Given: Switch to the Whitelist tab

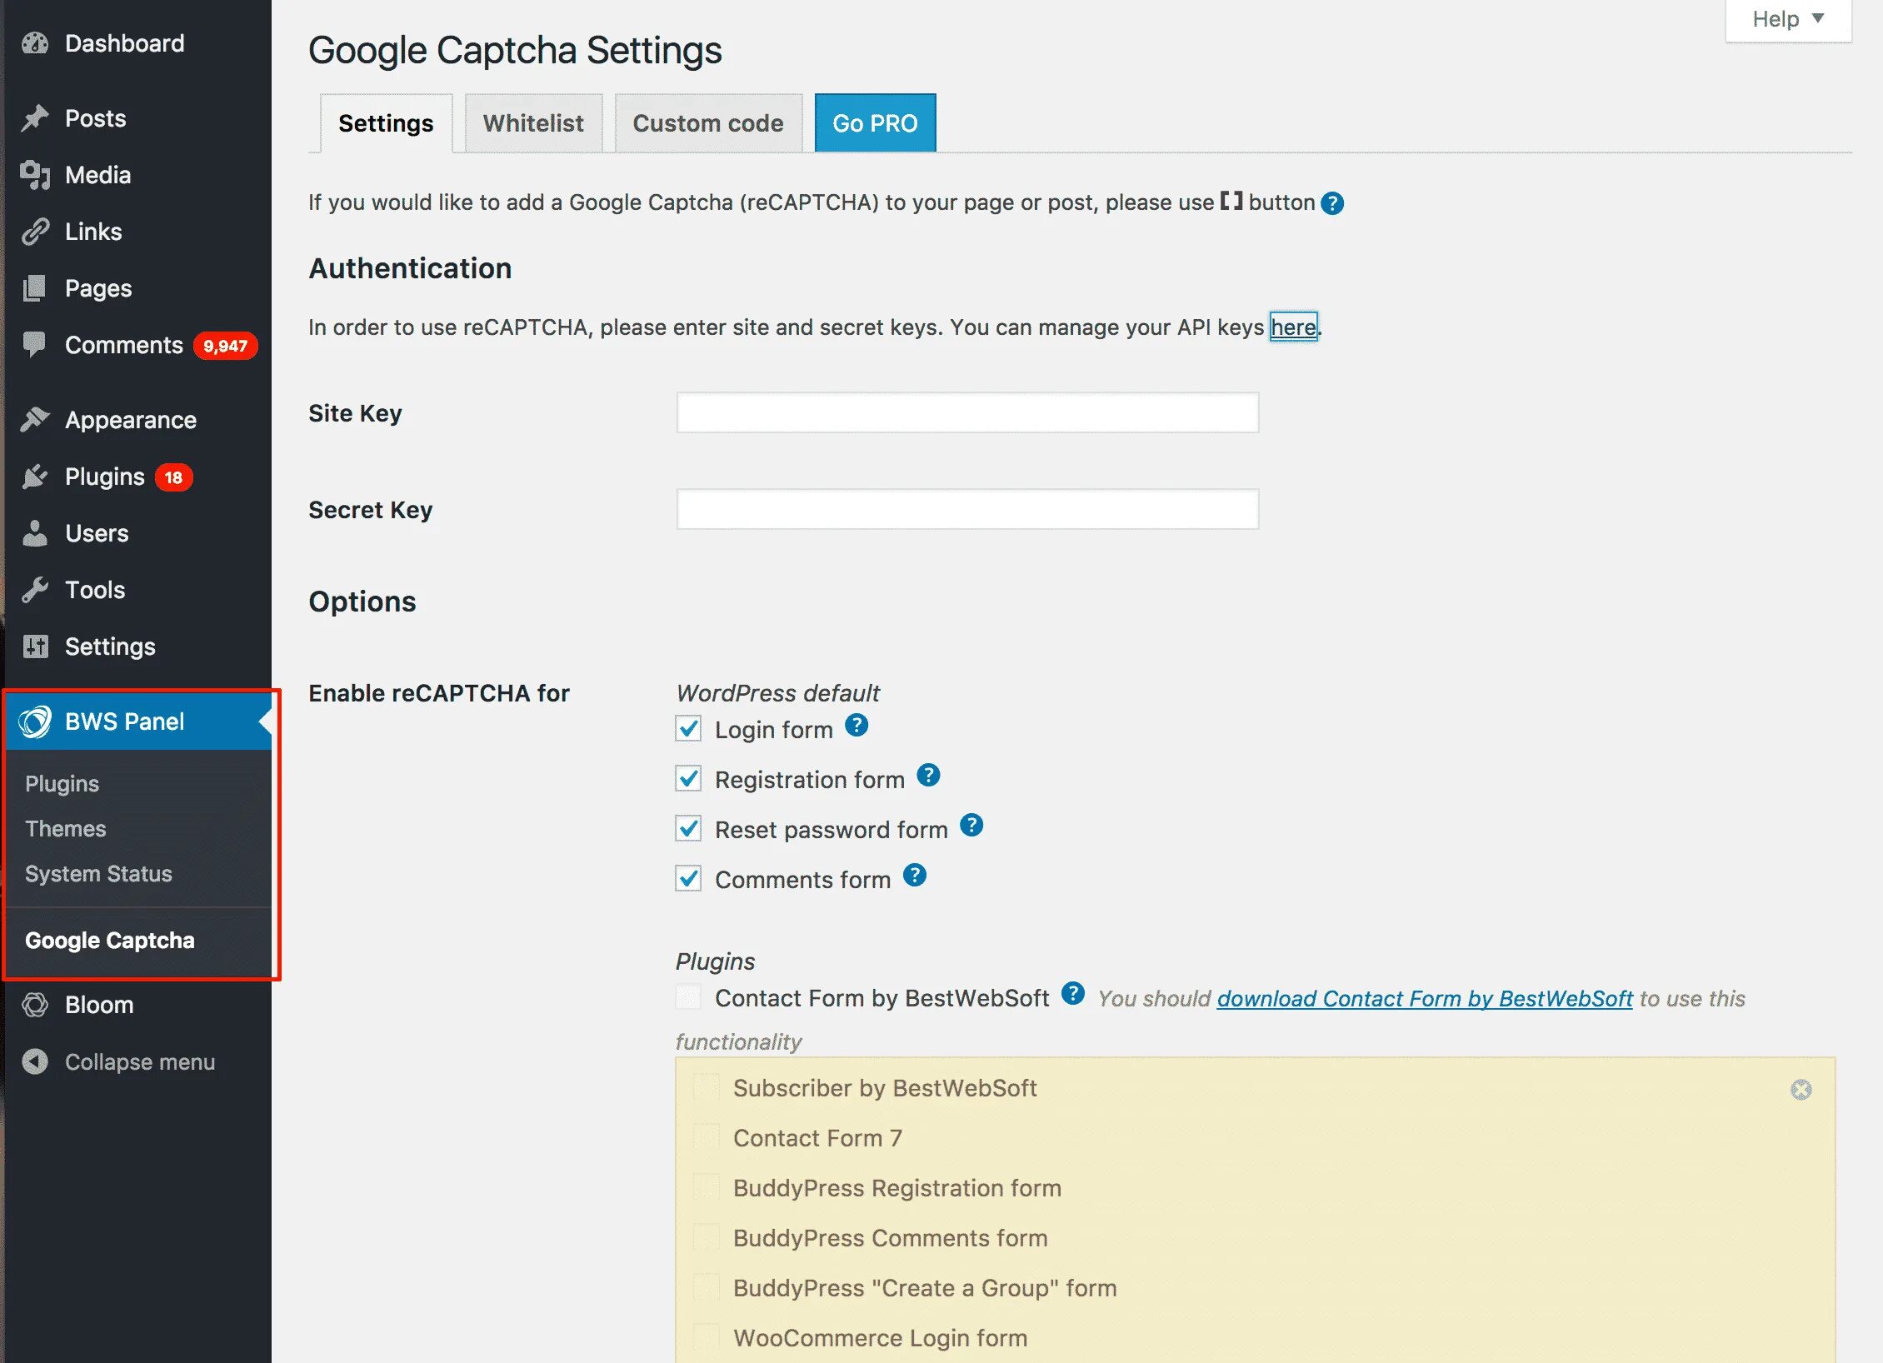Looking at the screenshot, I should pyautogui.click(x=533, y=123).
